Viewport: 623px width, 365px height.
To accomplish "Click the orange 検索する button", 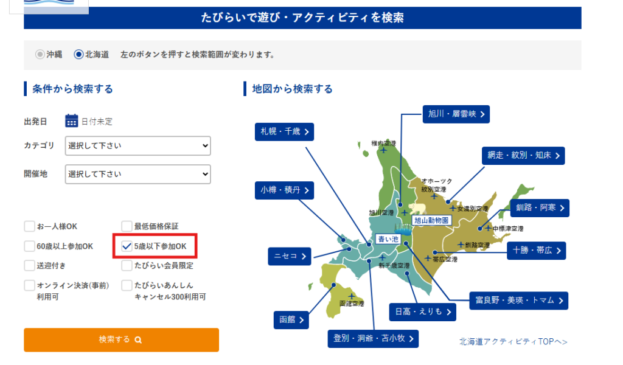I will [121, 339].
